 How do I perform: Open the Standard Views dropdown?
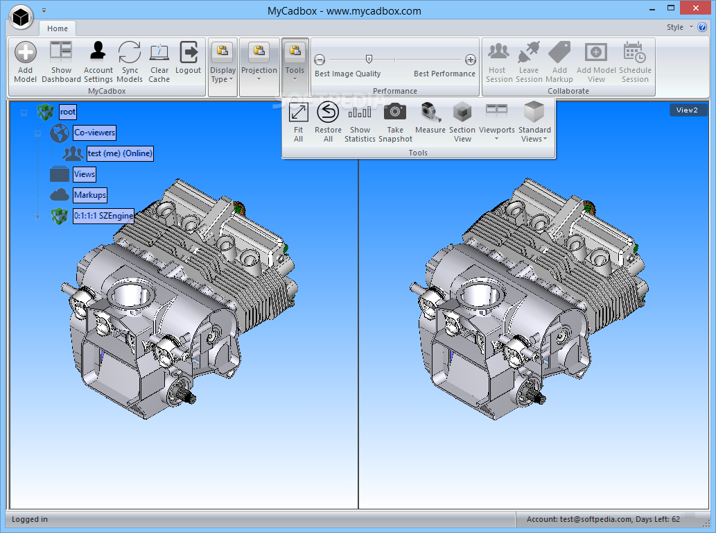click(x=534, y=122)
